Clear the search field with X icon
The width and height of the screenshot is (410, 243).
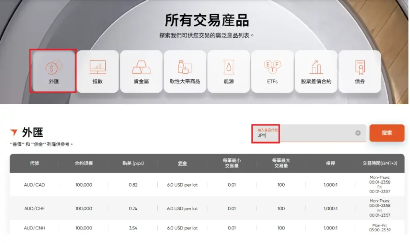[x=358, y=133]
